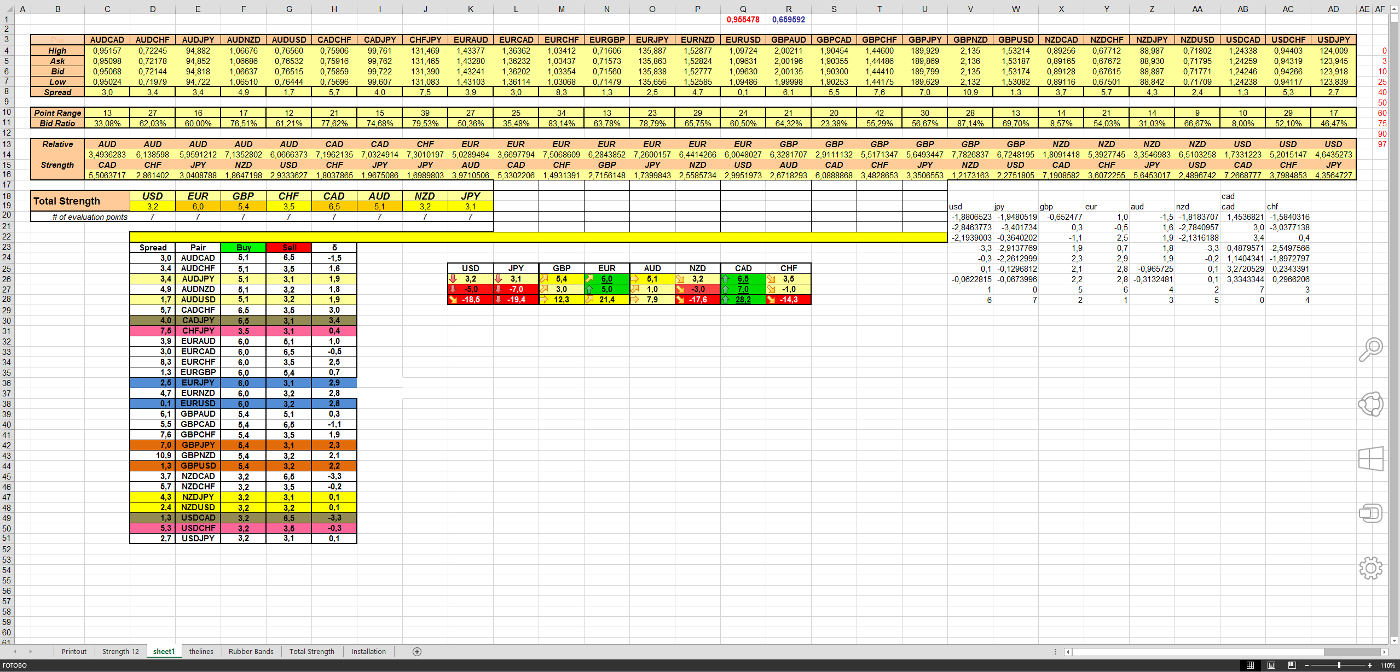1400x672 pixels.
Task: Switch to the Rubber Bands sheet tab
Action: tap(251, 651)
